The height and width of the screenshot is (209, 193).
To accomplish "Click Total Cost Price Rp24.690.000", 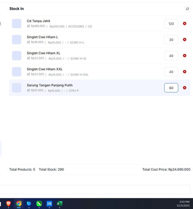I will [166, 169].
